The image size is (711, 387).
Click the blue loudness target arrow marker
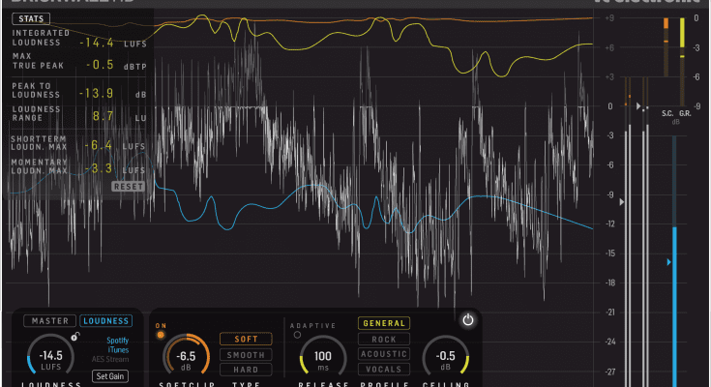tap(667, 262)
